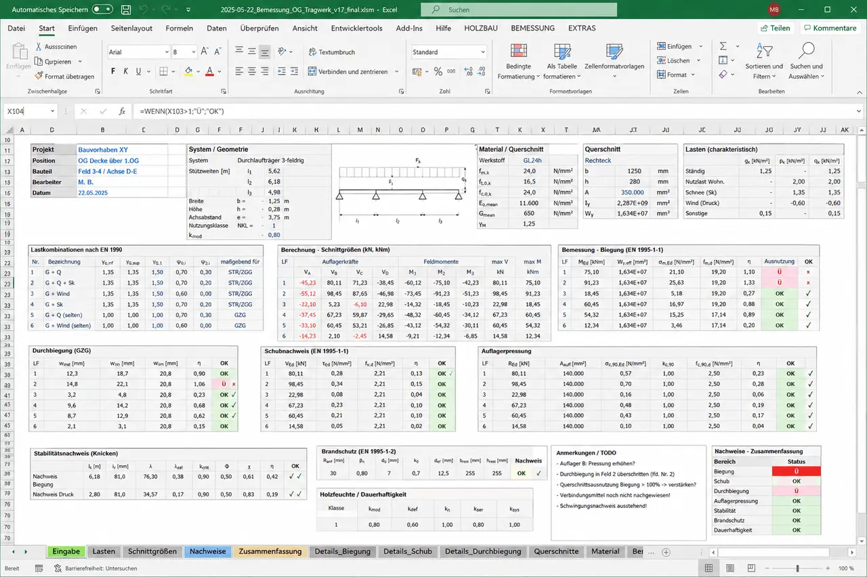Image resolution: width=867 pixels, height=577 pixels.
Task: Click the percent number format
Action: pyautogui.click(x=438, y=71)
